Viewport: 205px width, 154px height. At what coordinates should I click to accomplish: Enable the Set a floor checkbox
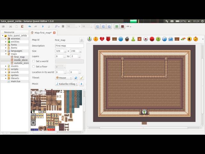(34, 66)
